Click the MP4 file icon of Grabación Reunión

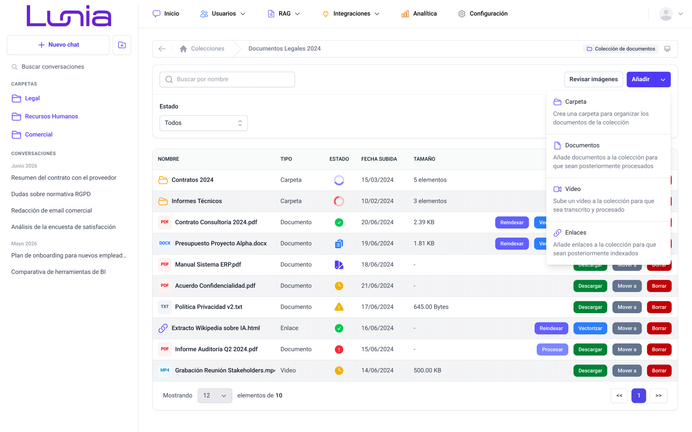click(x=165, y=370)
